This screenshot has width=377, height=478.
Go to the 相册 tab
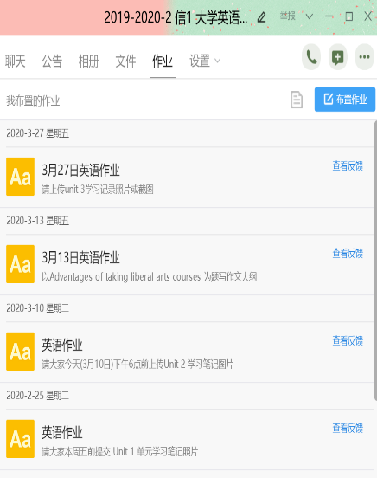[88, 61]
